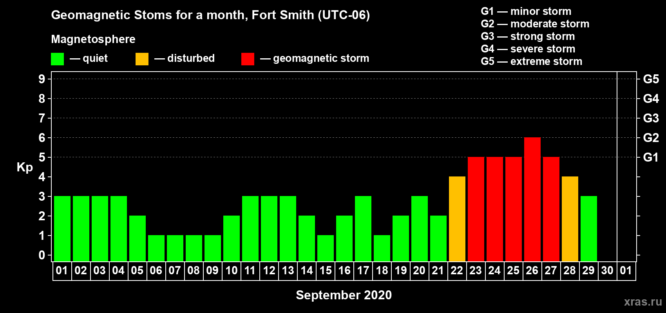The image size is (666, 313).
Task: Click the orange bar for day 28
Action: (x=570, y=219)
